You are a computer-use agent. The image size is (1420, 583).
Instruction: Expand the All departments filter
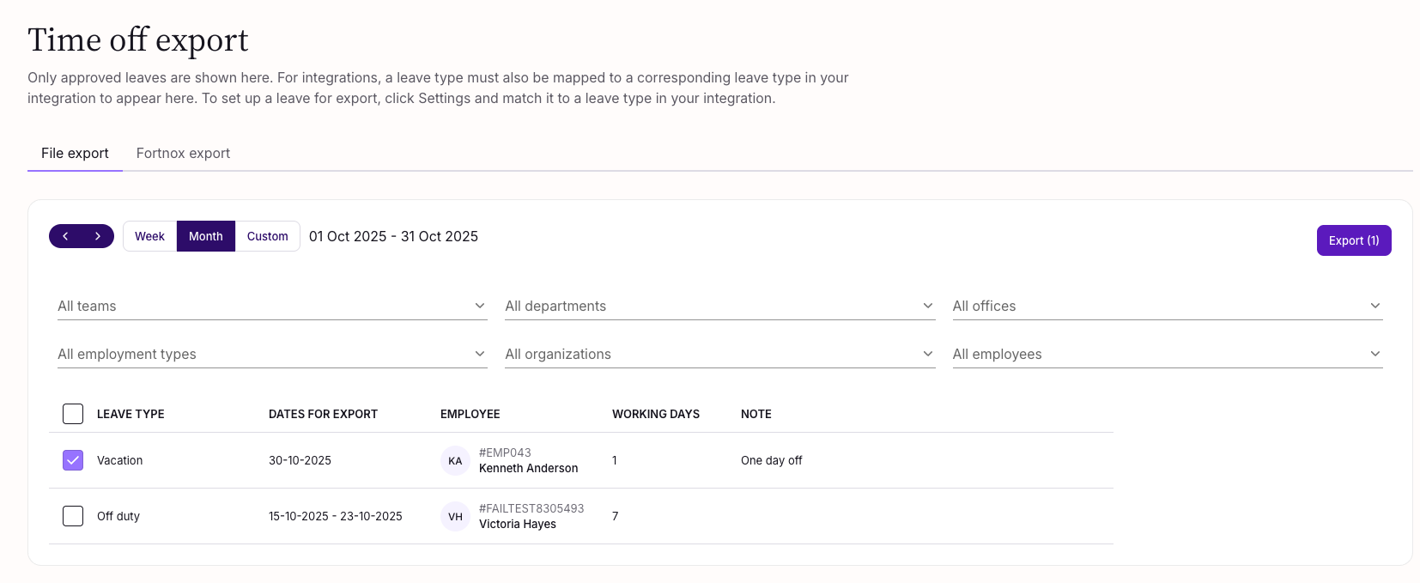click(x=719, y=307)
